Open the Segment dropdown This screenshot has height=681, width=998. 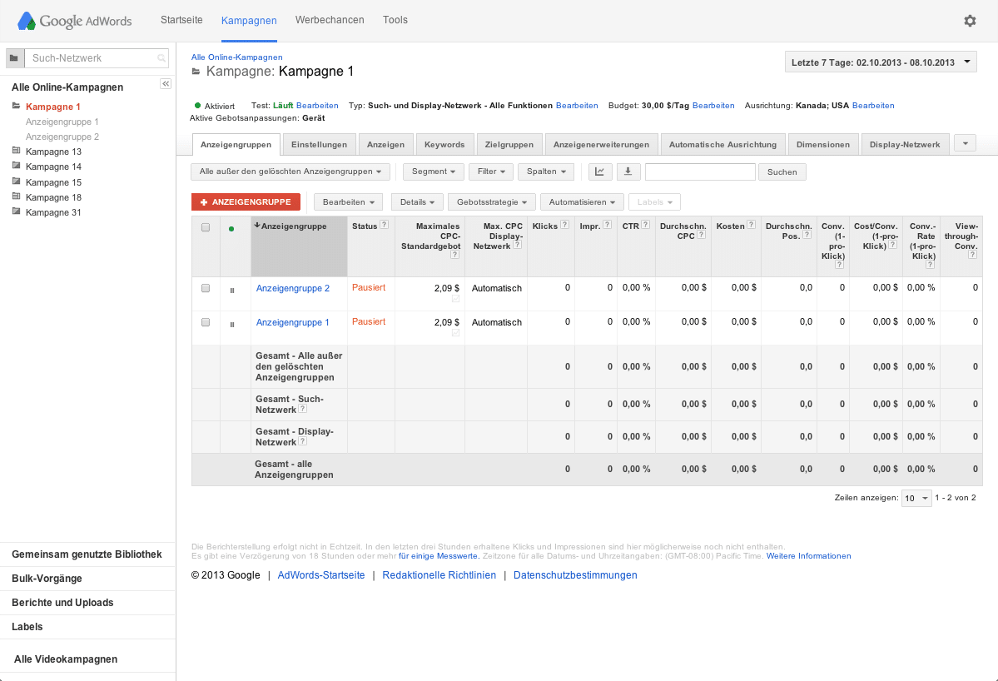[x=434, y=171]
